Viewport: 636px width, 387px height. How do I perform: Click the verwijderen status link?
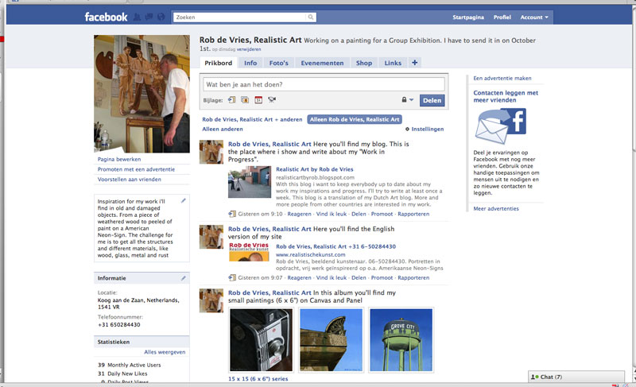pos(249,49)
